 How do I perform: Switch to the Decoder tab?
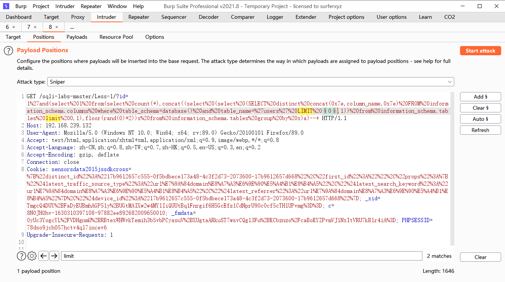click(209, 17)
